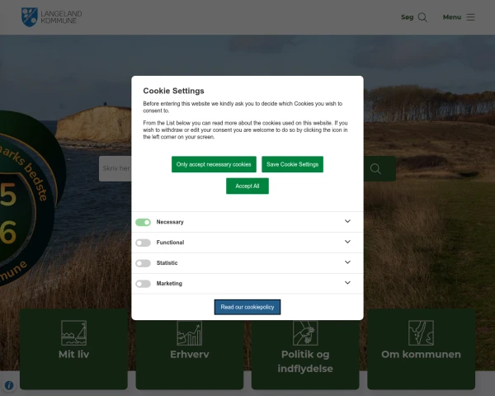Click the Langeland Kommune shield logo
Image resolution: width=495 pixels, height=396 pixels.
pos(30,16)
